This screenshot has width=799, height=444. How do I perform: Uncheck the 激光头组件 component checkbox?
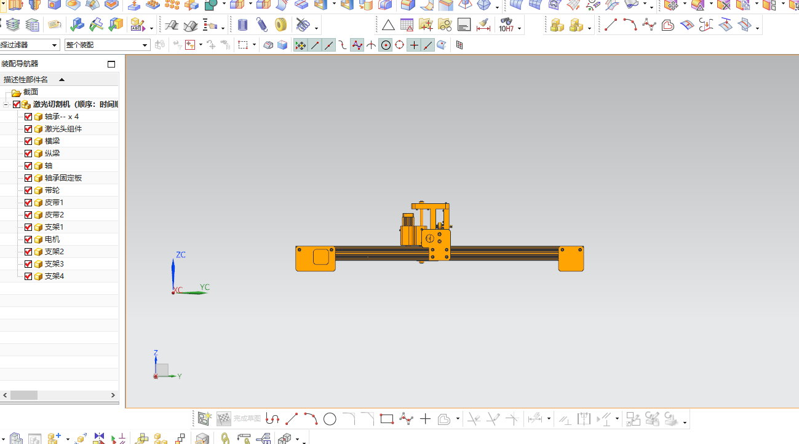tap(28, 129)
